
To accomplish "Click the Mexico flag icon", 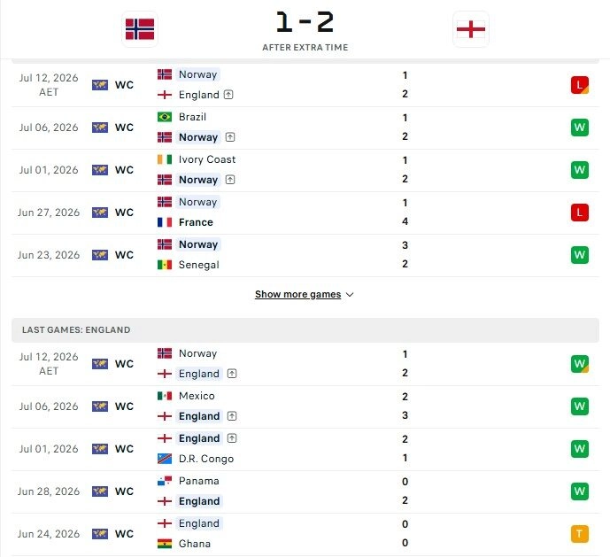I will coord(165,396).
